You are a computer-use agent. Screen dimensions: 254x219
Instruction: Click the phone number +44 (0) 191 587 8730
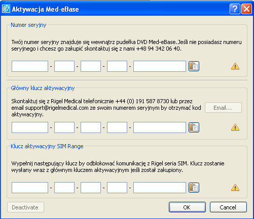142,101
